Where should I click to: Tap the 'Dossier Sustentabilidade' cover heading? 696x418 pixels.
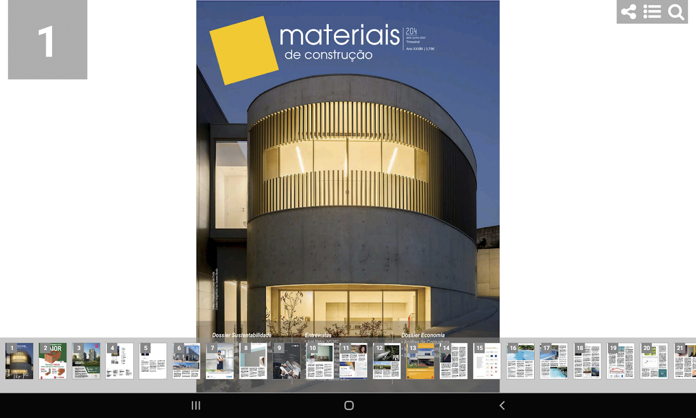242,335
